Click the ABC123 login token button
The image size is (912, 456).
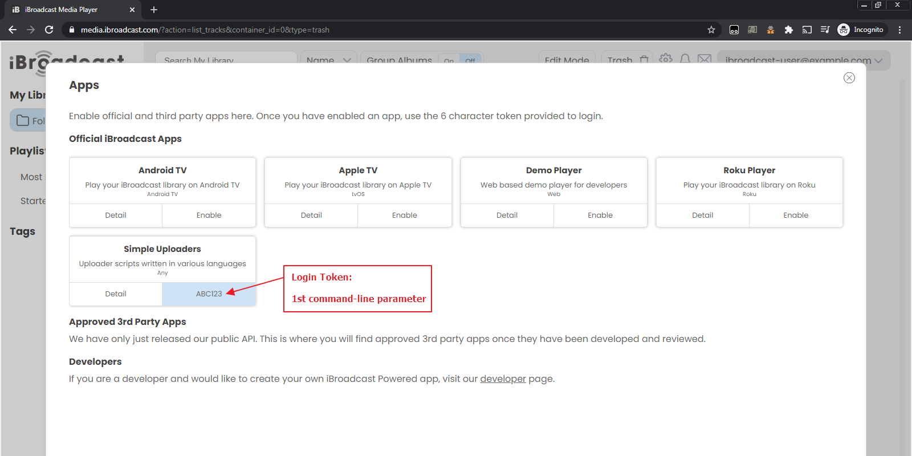point(209,294)
